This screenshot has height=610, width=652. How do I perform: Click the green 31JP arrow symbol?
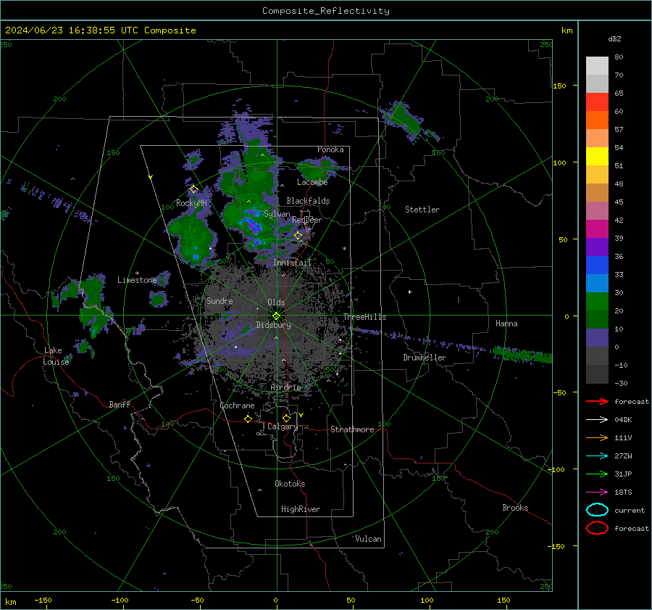click(x=597, y=474)
